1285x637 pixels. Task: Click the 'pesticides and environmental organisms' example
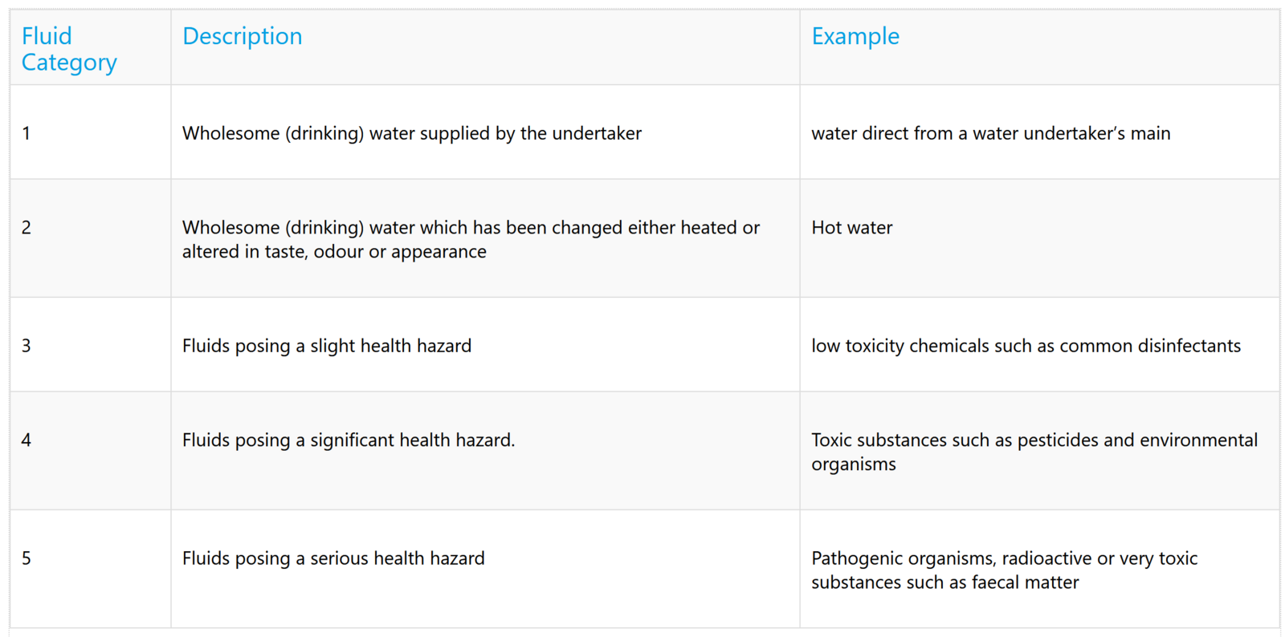1034,452
